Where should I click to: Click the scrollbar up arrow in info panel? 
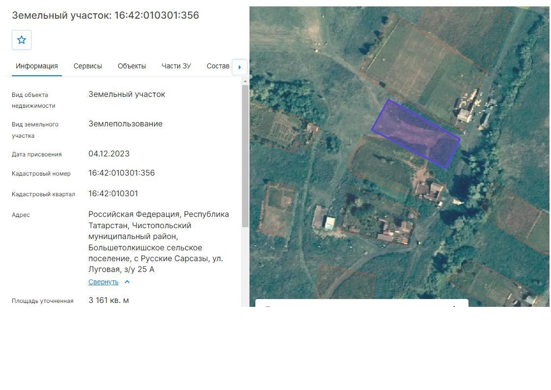tap(245, 81)
